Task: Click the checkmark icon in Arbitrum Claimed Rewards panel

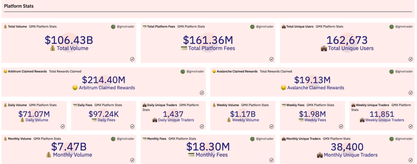Action: pyautogui.click(x=202, y=93)
